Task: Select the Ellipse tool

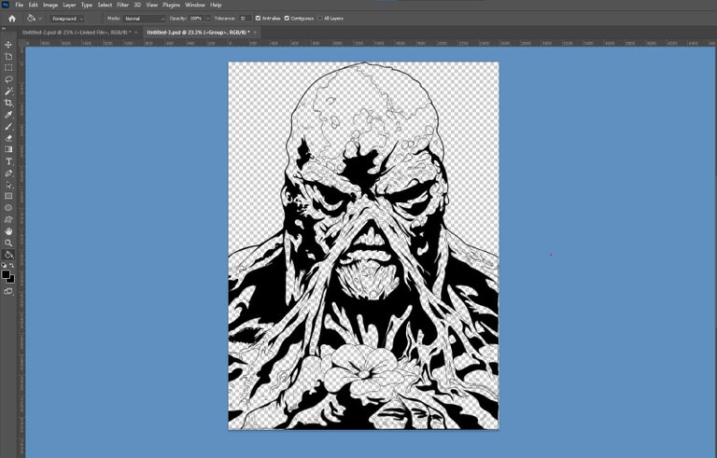Action: (8, 208)
